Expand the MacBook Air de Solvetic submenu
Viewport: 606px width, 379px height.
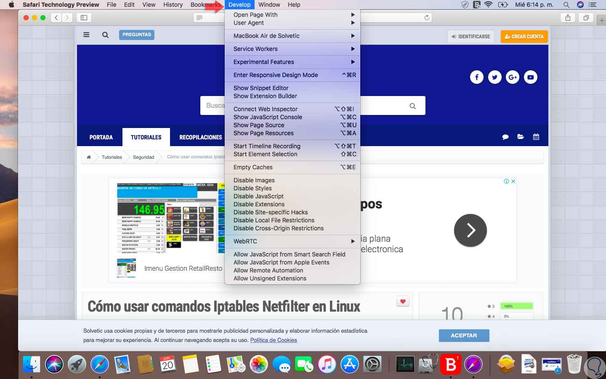point(292,36)
